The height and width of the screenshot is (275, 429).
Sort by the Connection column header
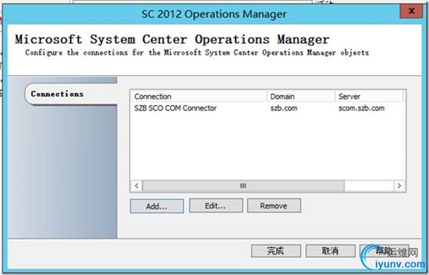pyautogui.click(x=199, y=96)
